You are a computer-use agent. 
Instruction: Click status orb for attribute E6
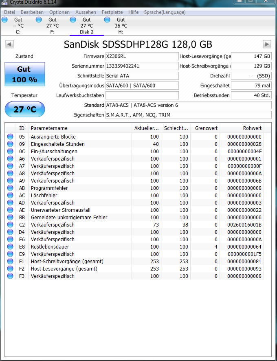coord(10,240)
